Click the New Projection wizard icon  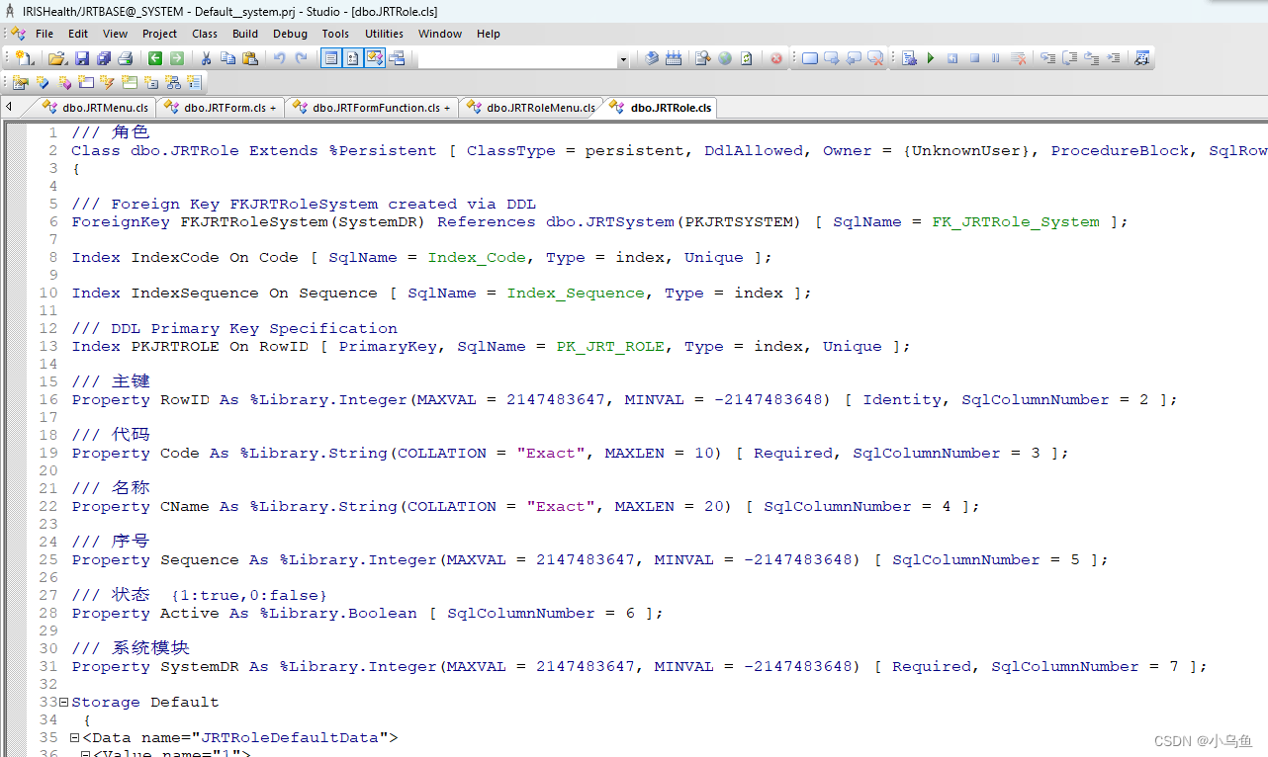150,82
